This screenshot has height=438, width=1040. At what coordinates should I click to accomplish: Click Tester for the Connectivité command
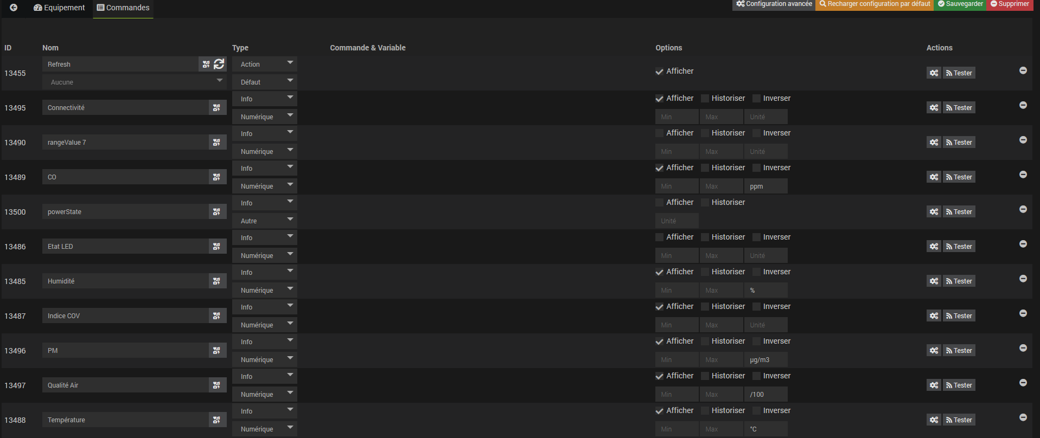959,107
